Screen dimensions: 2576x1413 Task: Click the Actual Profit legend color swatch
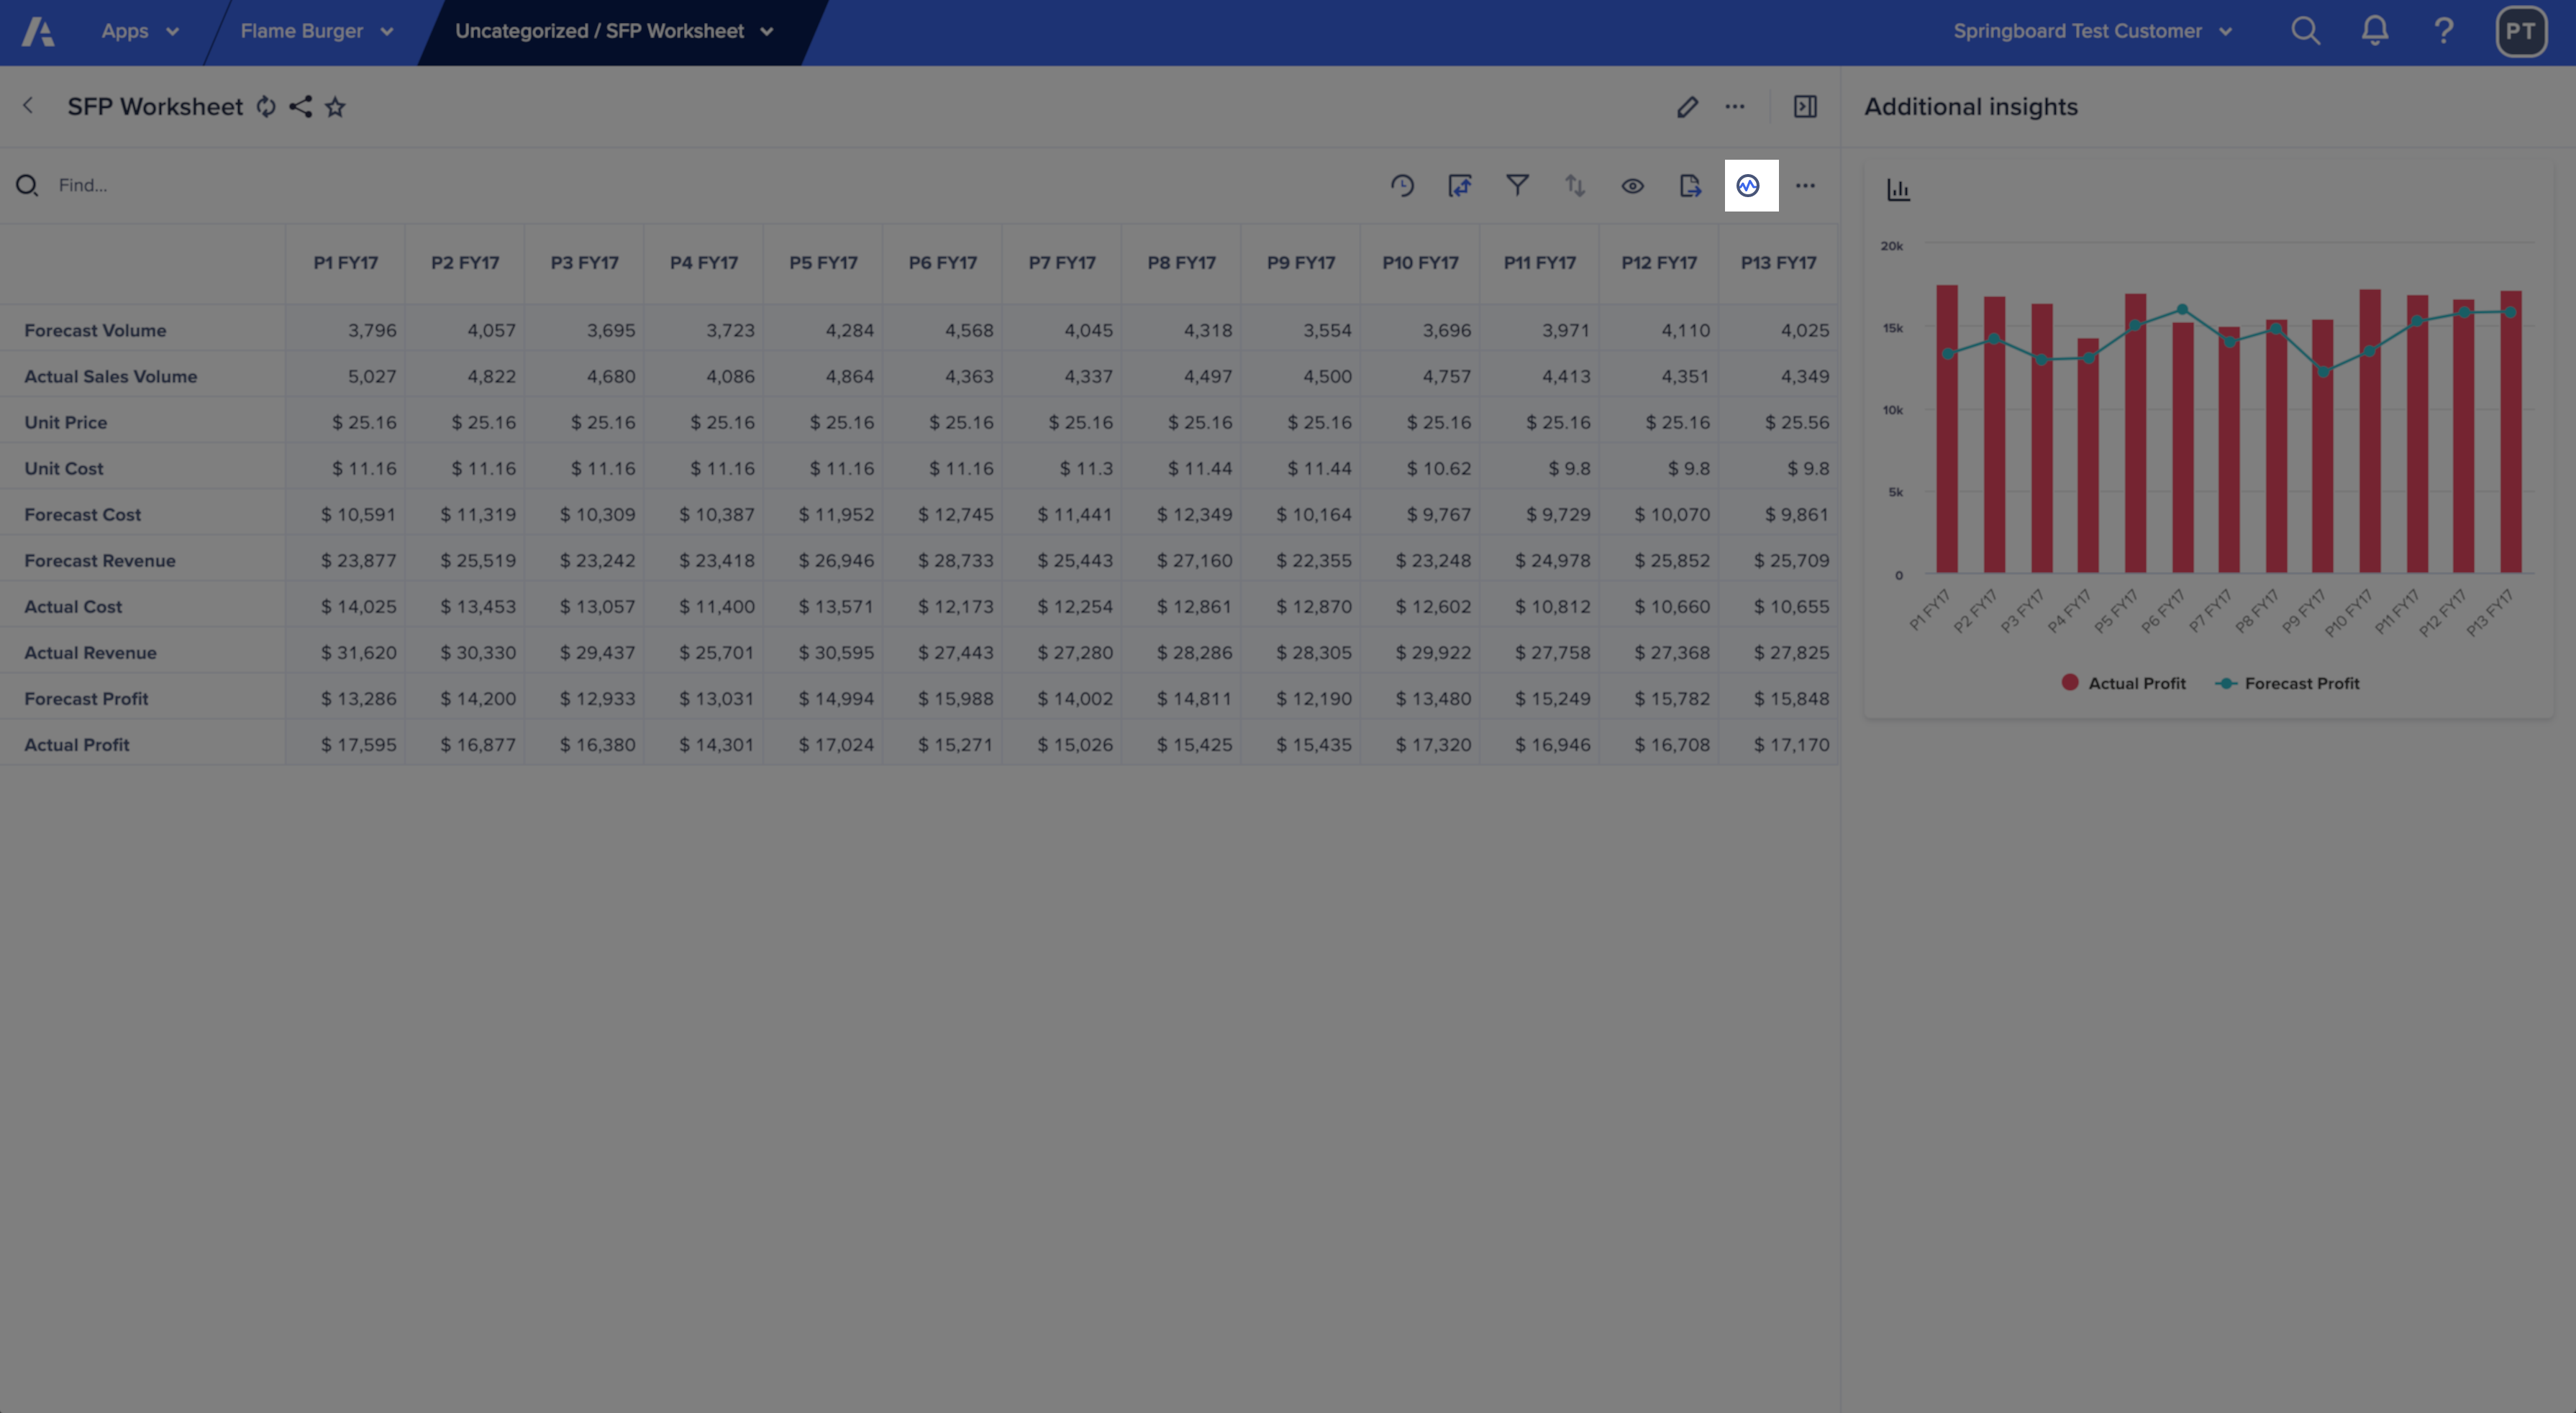click(2072, 682)
